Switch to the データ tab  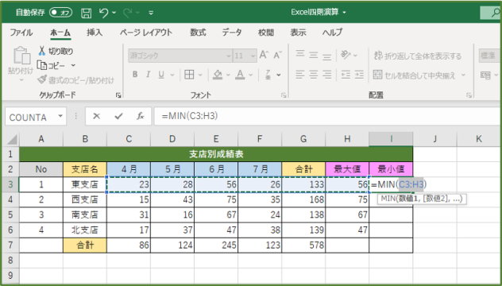click(232, 33)
